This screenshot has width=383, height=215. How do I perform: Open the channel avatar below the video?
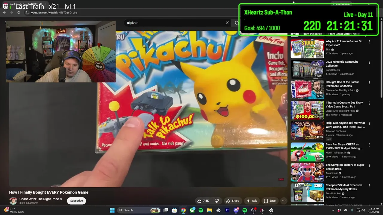point(13,201)
